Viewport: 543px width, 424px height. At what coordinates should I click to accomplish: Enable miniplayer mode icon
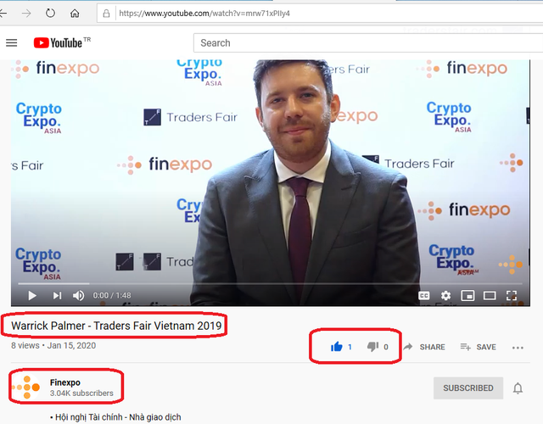pyautogui.click(x=467, y=296)
